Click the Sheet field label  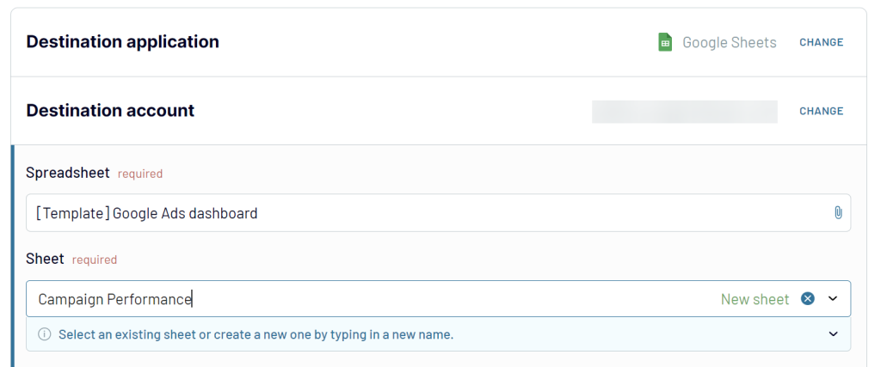point(45,259)
